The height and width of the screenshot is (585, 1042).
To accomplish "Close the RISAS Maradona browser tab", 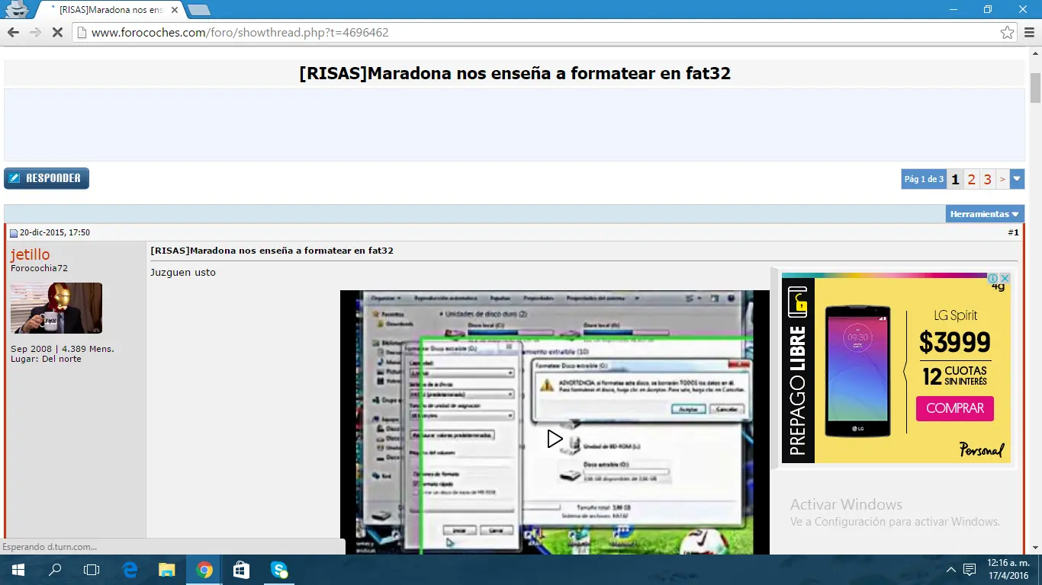I will (x=175, y=10).
